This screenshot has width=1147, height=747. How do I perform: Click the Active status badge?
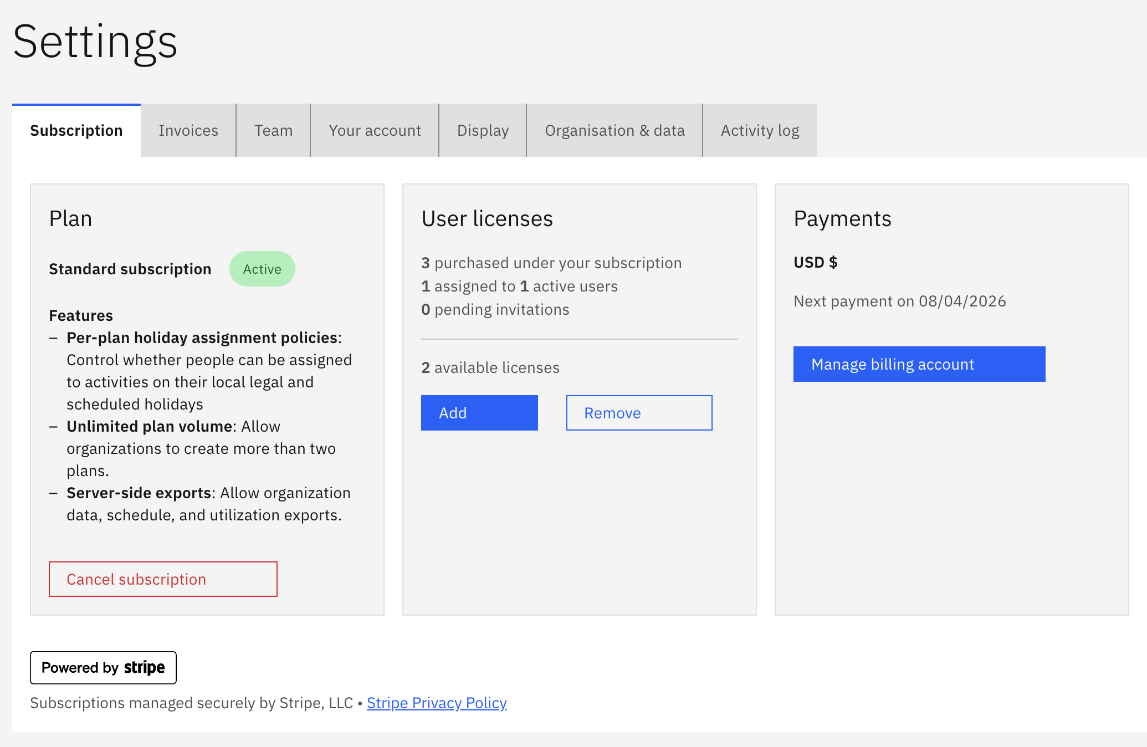point(262,269)
